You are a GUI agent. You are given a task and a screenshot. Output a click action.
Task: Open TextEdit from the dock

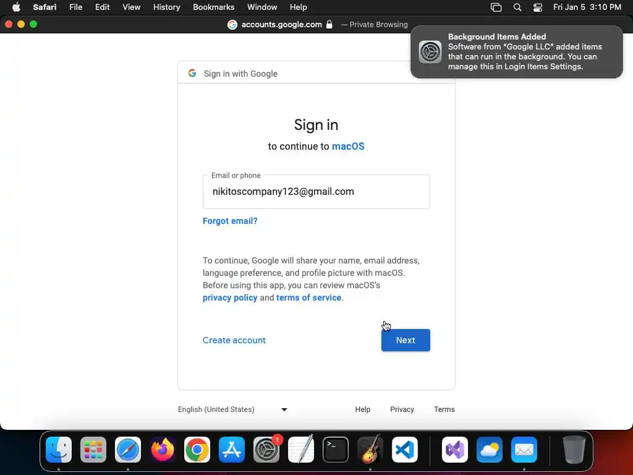point(301,450)
